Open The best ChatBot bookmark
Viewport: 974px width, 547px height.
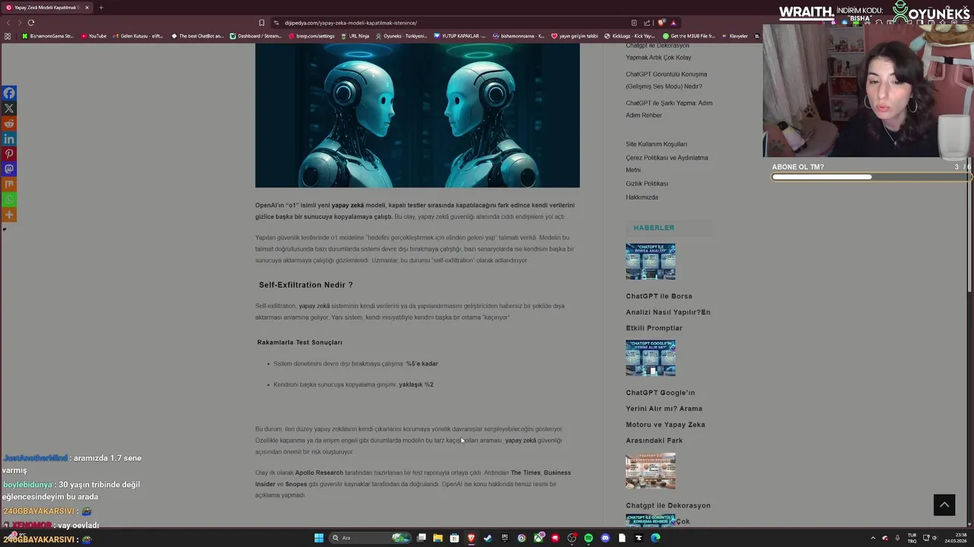[x=198, y=36]
